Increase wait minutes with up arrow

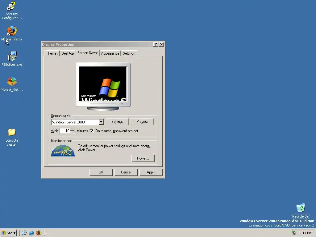[x=72, y=130]
